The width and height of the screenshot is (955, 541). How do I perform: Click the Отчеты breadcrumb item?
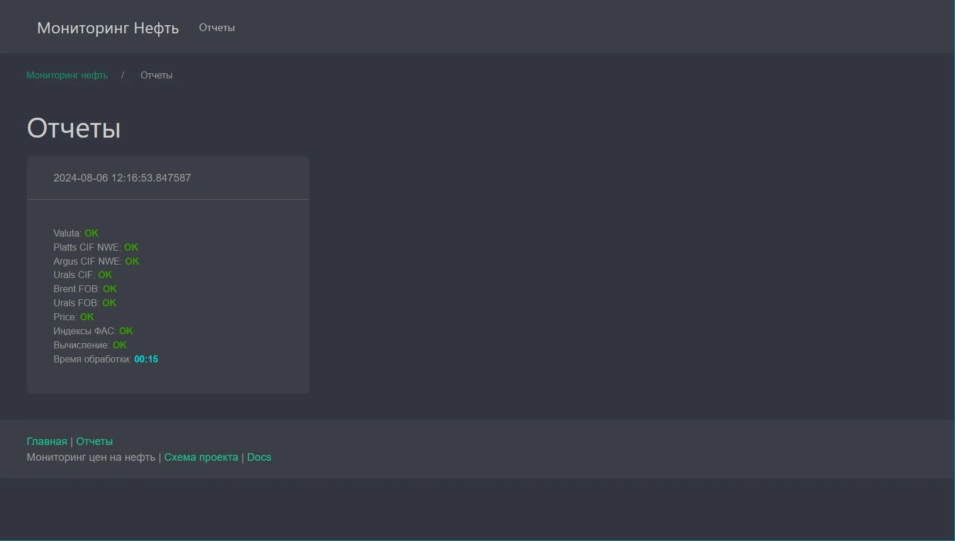pos(156,75)
